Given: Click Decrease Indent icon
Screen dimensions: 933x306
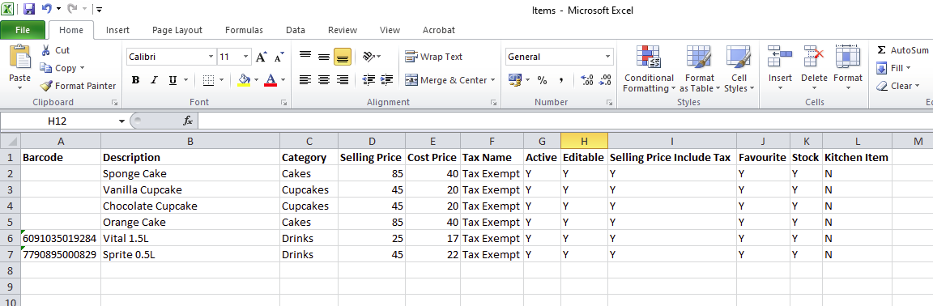Looking at the screenshot, I should pos(369,80).
